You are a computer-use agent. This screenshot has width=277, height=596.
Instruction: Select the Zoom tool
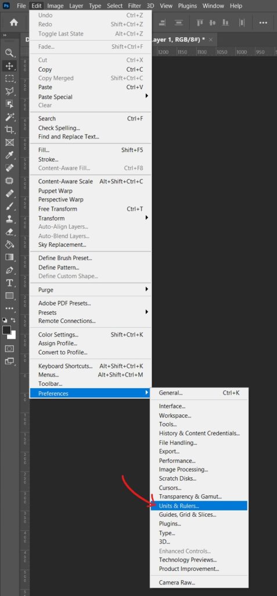coord(9,53)
